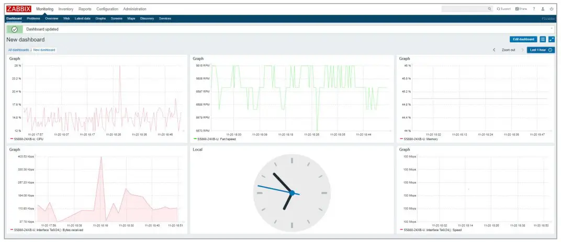The width and height of the screenshot is (561, 242).
Task: Click the Local widget title
Action: coord(197,149)
